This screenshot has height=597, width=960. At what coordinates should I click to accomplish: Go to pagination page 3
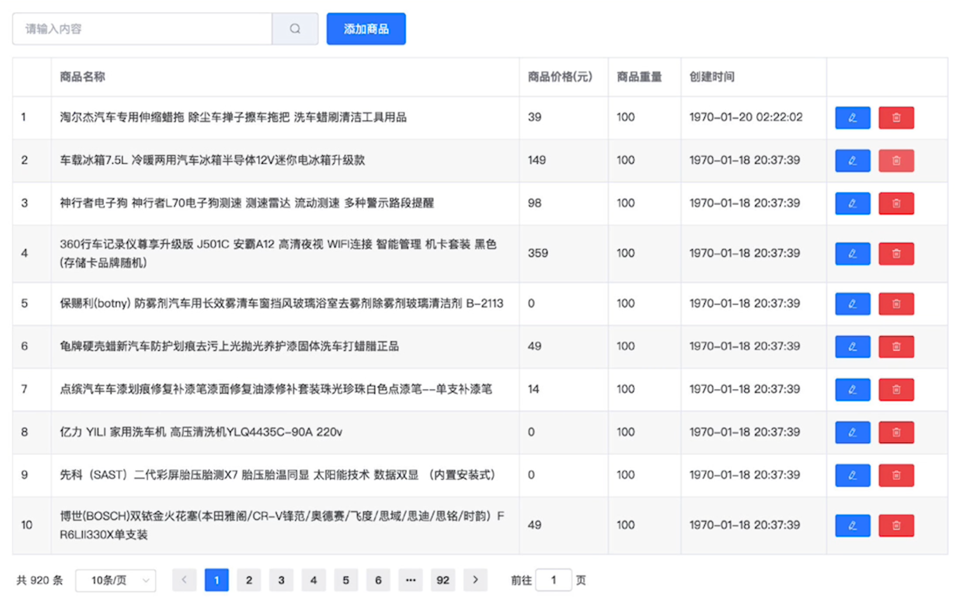click(x=281, y=580)
